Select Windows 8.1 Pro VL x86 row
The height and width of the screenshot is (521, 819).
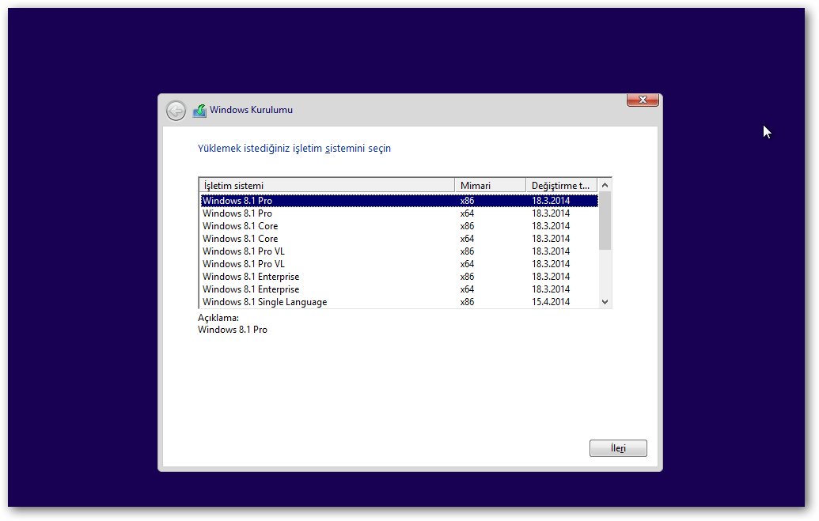[400, 251]
